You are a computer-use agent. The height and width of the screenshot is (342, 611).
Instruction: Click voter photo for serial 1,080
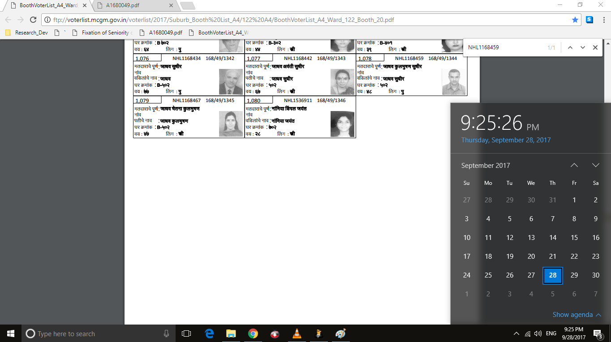click(342, 124)
